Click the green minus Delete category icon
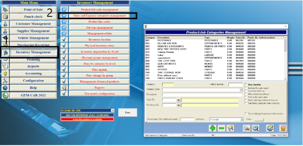The image size is (303, 146). point(221,128)
